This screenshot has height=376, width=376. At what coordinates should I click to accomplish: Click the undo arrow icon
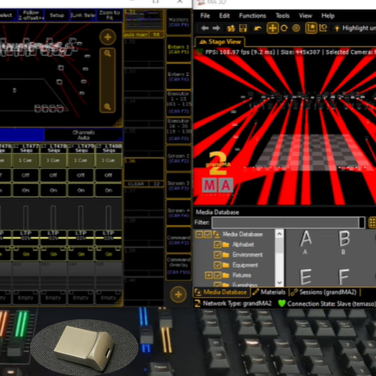tap(258, 28)
